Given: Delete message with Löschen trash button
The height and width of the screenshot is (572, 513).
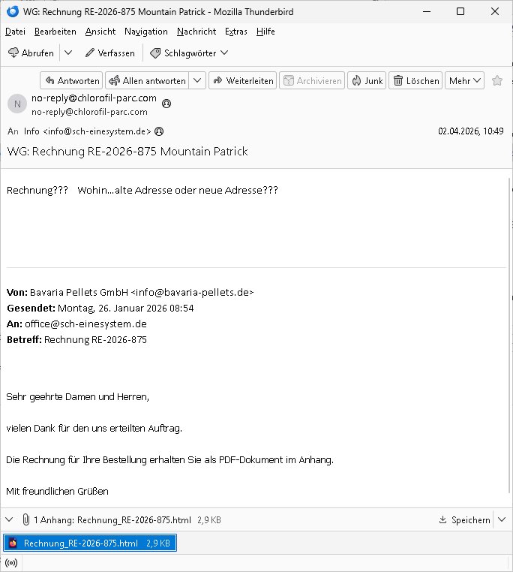Looking at the screenshot, I should click(415, 80).
